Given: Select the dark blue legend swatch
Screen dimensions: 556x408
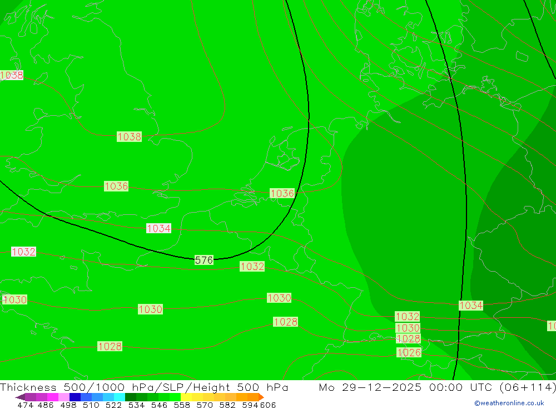Looking at the screenshot, I should coord(75,397).
